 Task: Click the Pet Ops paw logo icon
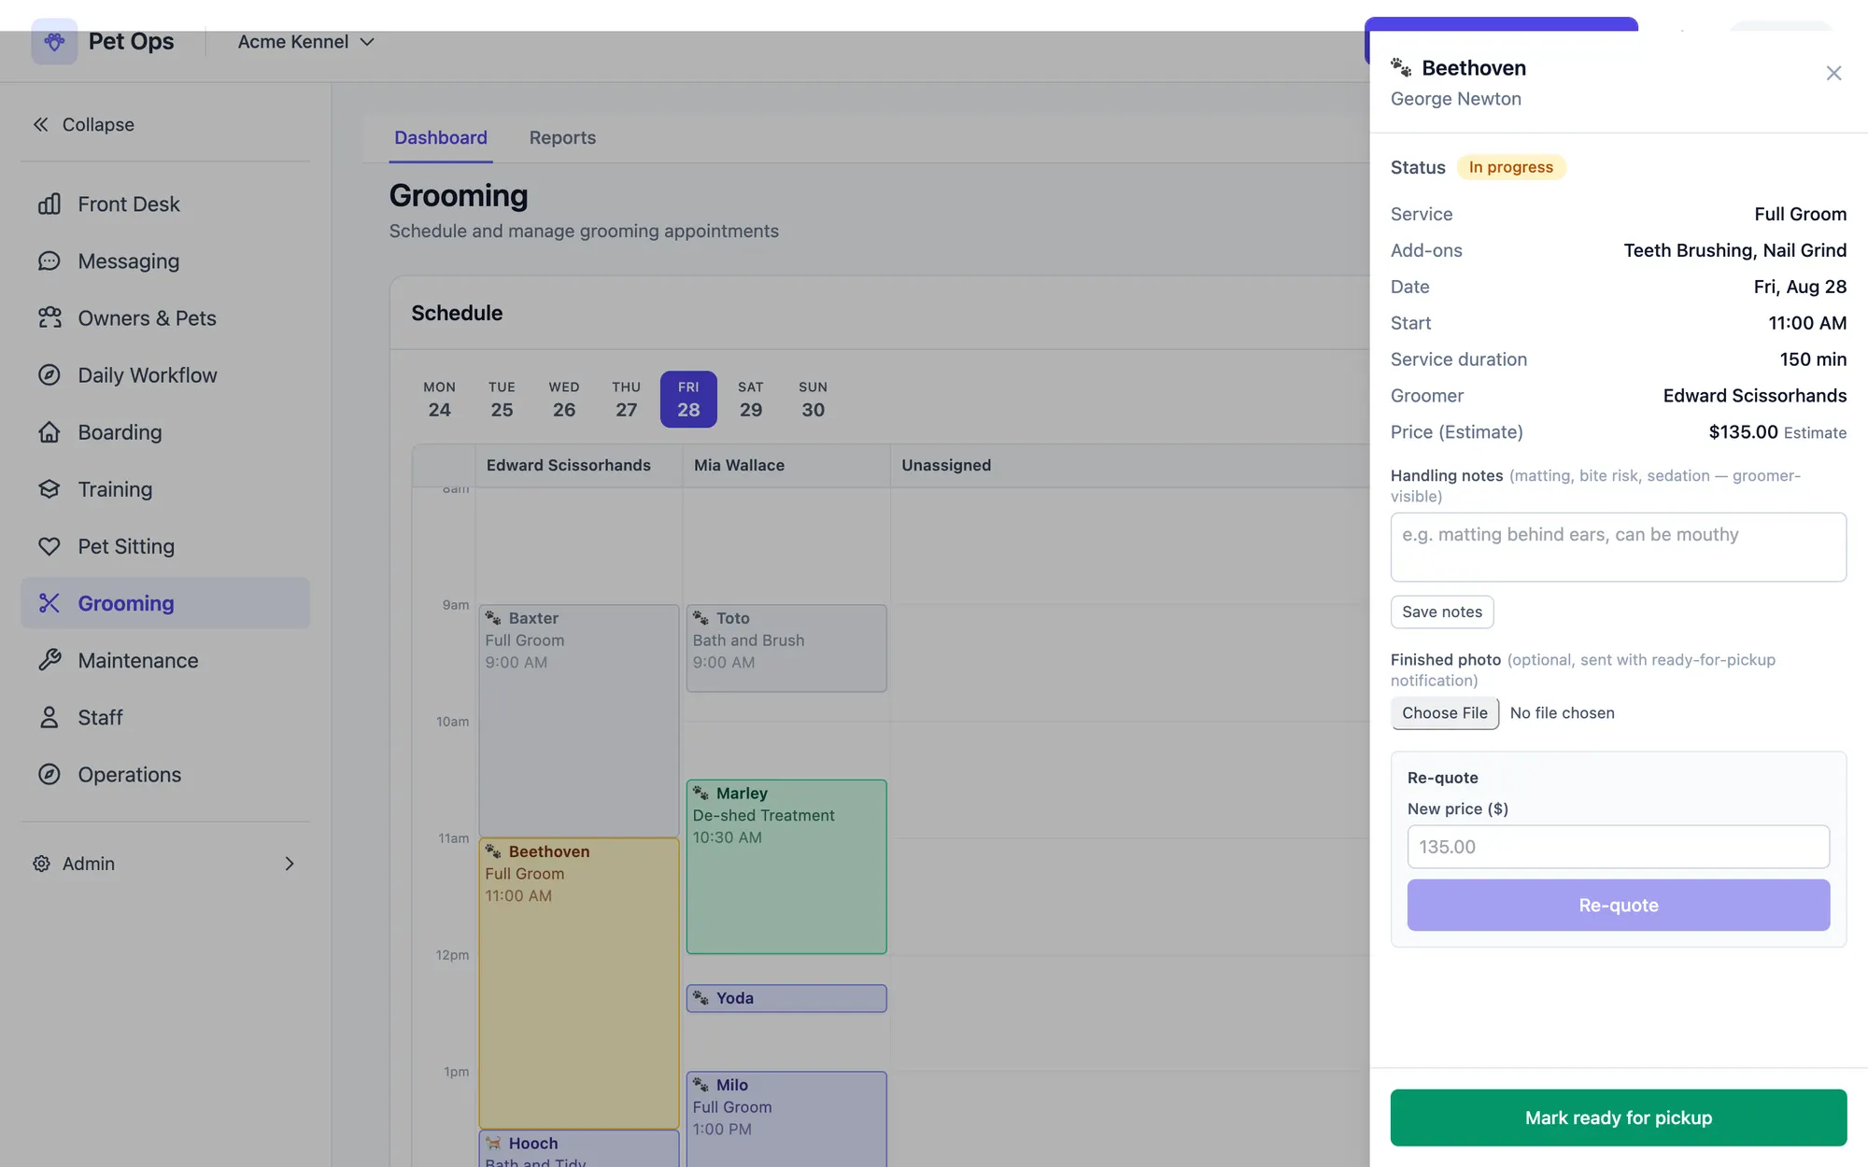54,41
